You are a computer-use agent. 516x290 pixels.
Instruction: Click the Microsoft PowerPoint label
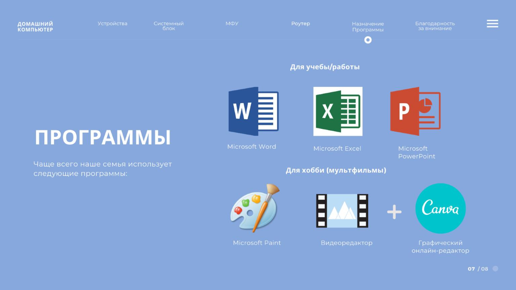(x=417, y=152)
